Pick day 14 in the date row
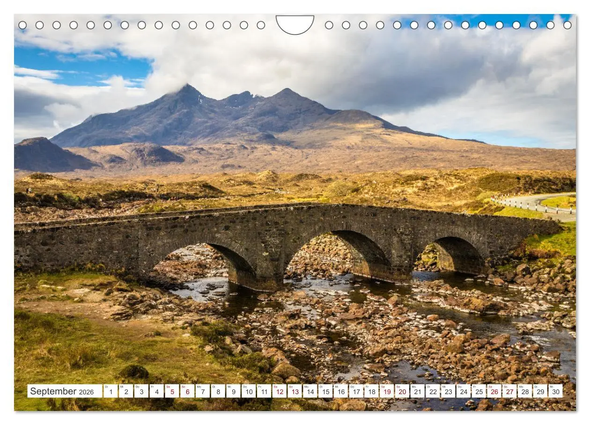The width and height of the screenshot is (590, 425). 310,391
